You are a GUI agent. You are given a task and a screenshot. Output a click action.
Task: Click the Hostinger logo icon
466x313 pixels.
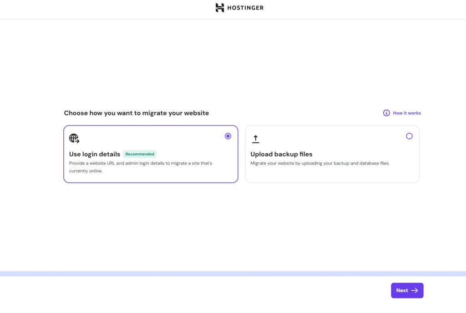tap(220, 8)
